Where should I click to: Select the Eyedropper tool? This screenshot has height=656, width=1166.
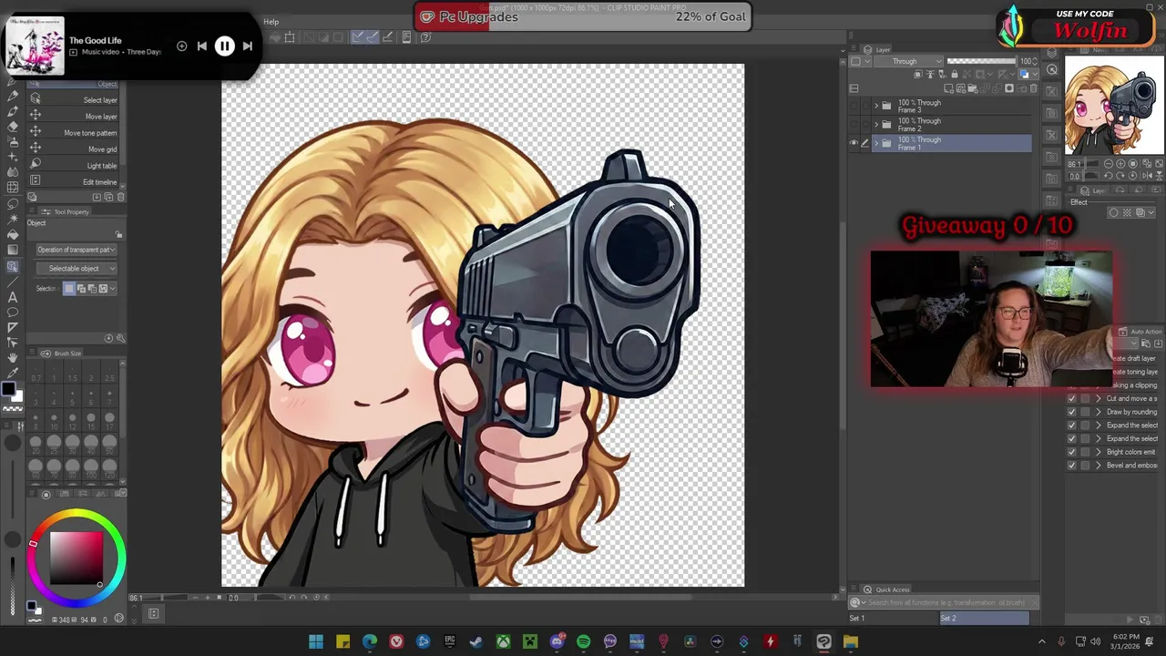13,374
